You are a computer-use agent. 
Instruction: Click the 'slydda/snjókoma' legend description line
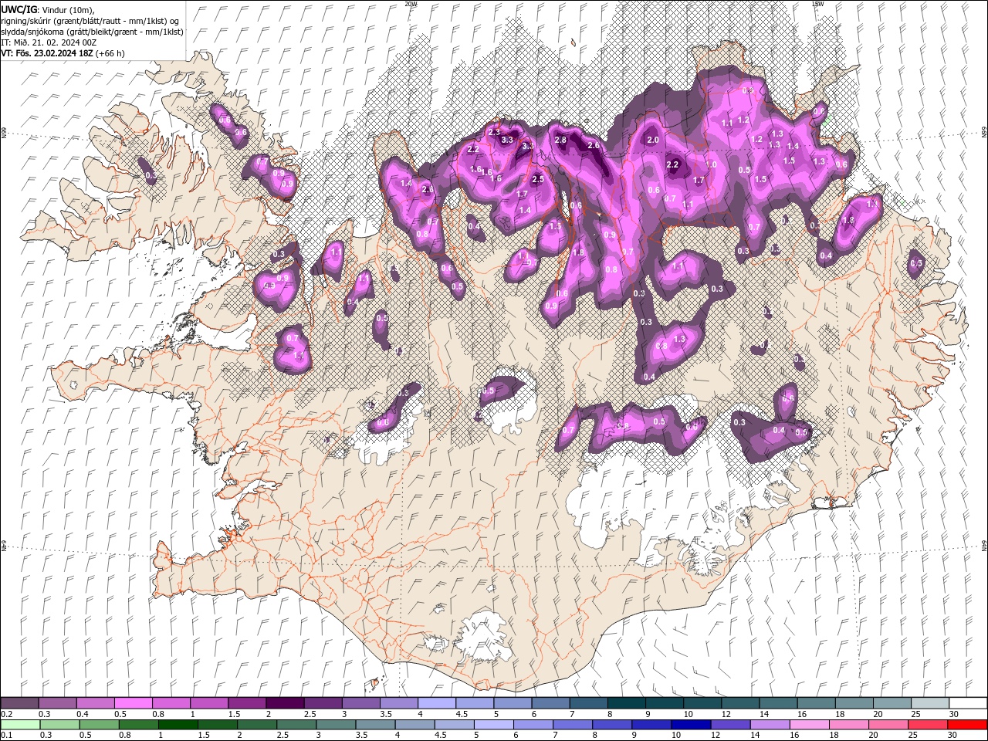[92, 32]
